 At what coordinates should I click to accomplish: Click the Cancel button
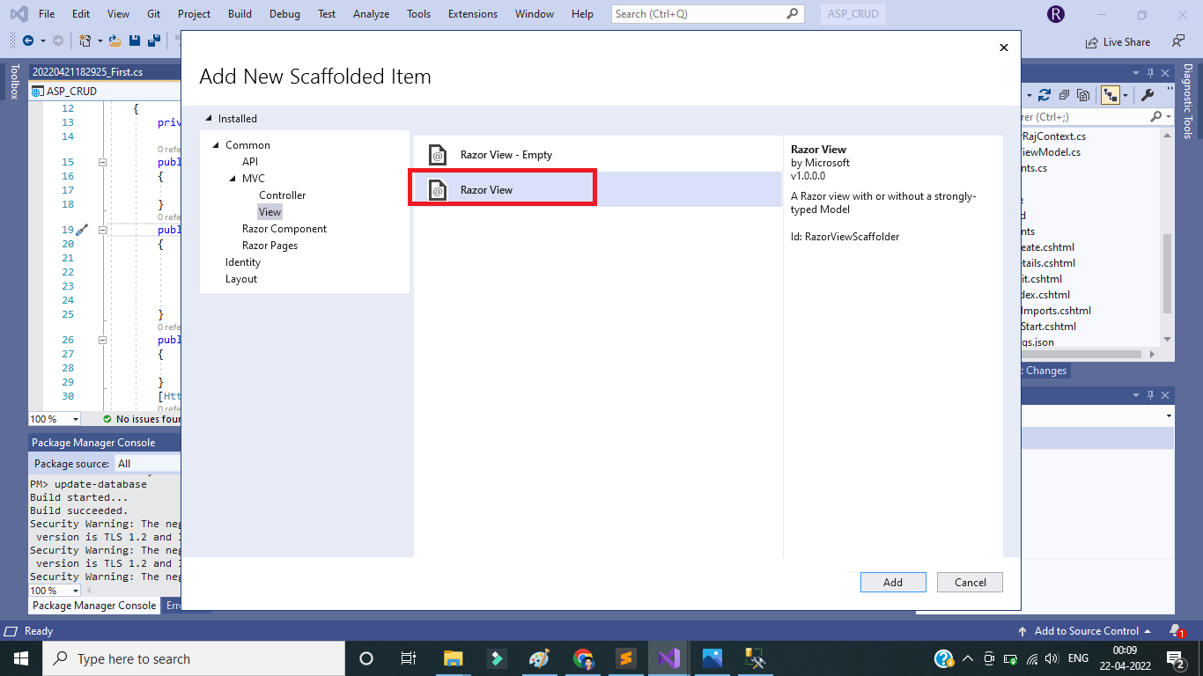[x=970, y=582]
